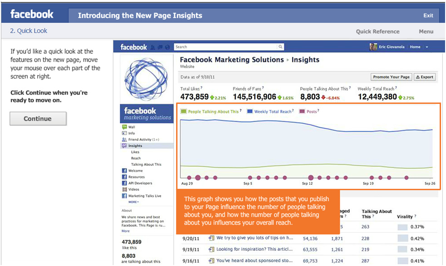The width and height of the screenshot is (446, 266).
Task: Toggle the Posts legend series
Action: click(x=309, y=111)
